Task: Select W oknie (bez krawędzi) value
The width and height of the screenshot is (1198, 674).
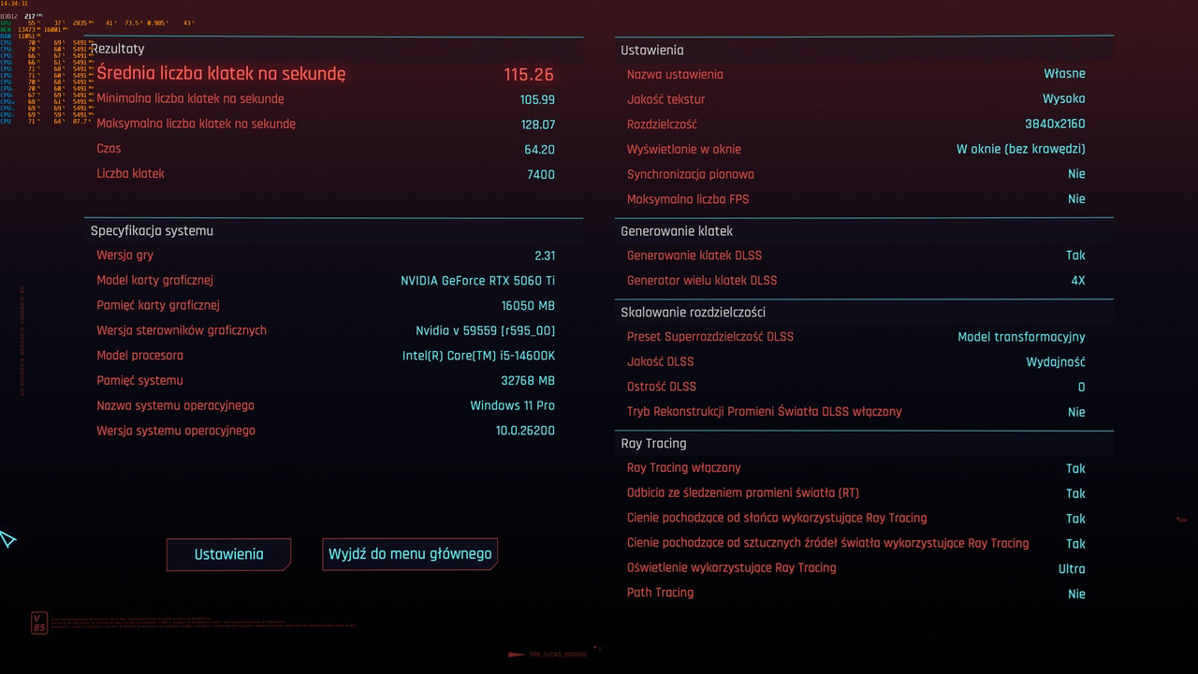Action: coord(1021,149)
